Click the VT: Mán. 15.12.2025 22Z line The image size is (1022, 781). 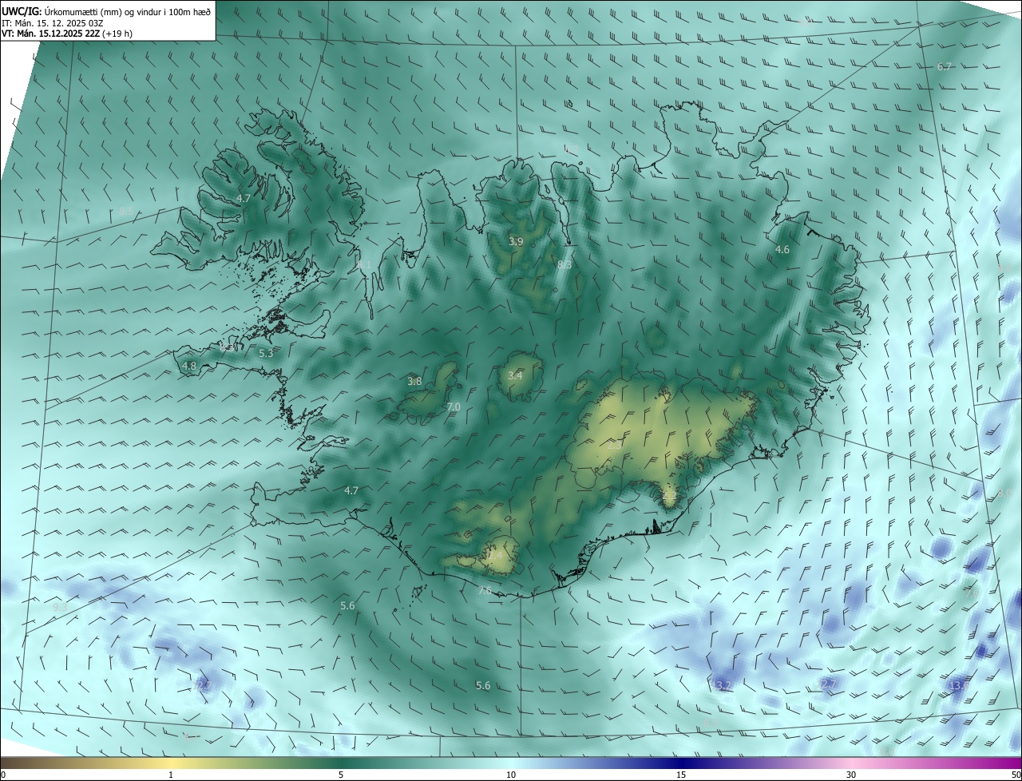67,34
